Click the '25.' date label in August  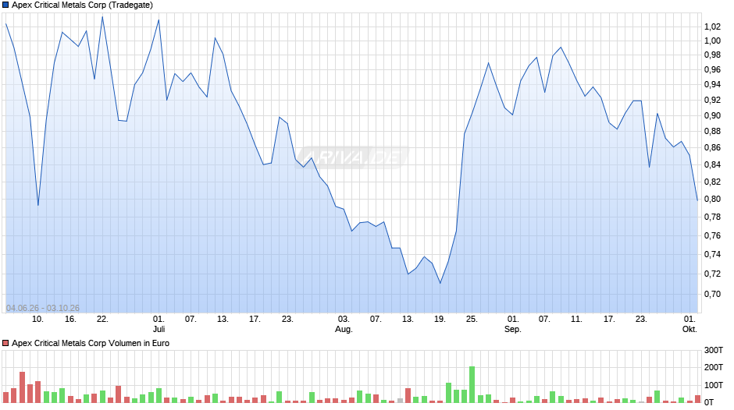[x=472, y=319]
